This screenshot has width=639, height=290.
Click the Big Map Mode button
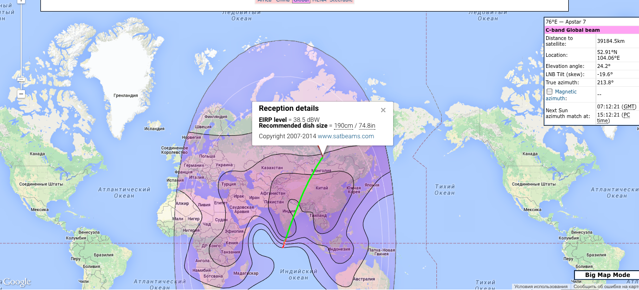point(607,275)
